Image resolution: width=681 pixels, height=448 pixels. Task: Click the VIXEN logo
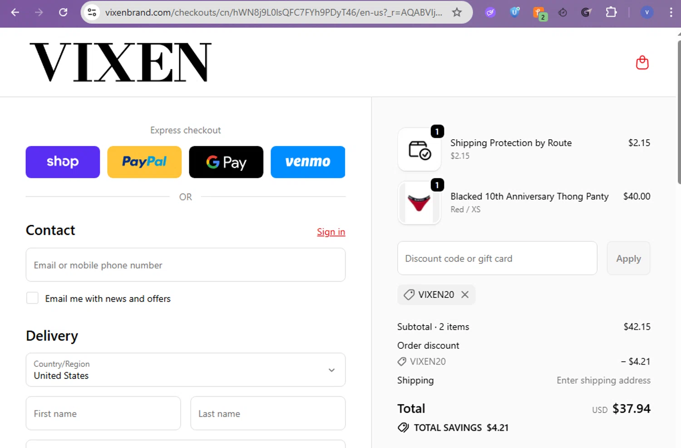(120, 62)
